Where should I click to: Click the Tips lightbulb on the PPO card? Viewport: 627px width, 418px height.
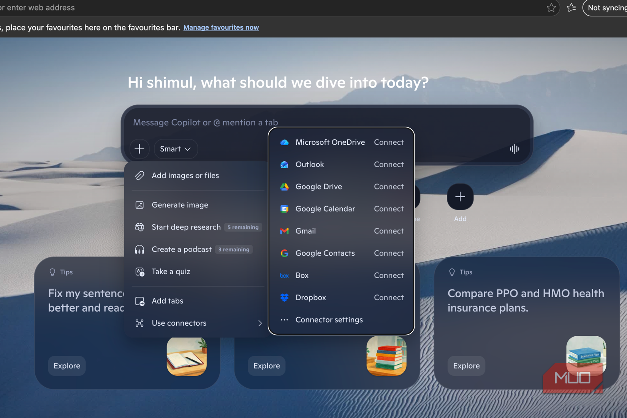point(452,272)
